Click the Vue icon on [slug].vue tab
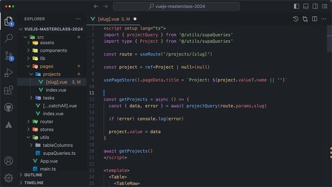This screenshot has height=187, width=332. (x=93, y=19)
